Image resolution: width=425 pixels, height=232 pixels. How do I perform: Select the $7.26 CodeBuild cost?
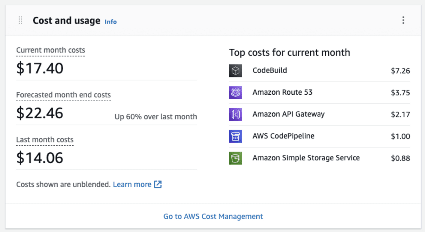click(400, 71)
